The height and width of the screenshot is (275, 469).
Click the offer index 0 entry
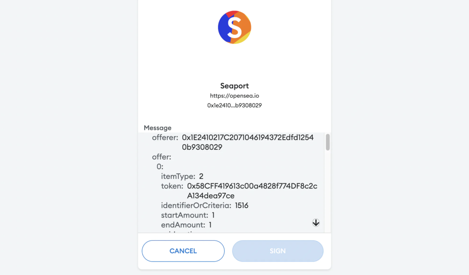[x=160, y=166]
